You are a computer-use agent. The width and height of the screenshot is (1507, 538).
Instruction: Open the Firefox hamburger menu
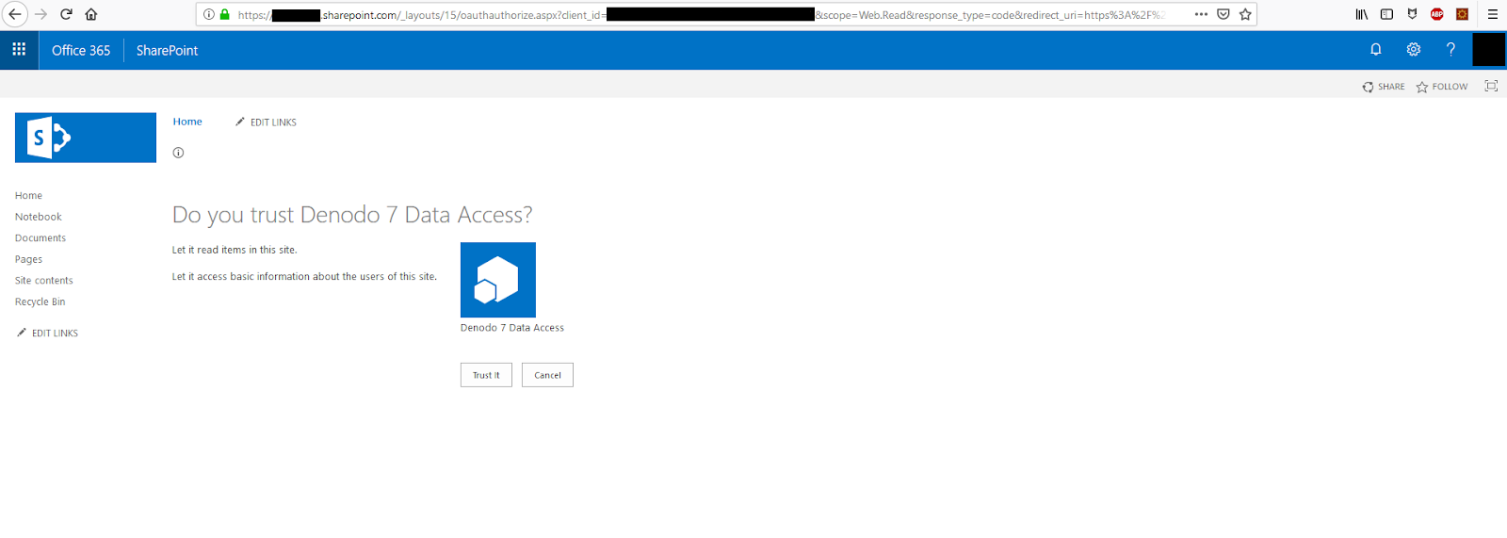click(x=1493, y=14)
